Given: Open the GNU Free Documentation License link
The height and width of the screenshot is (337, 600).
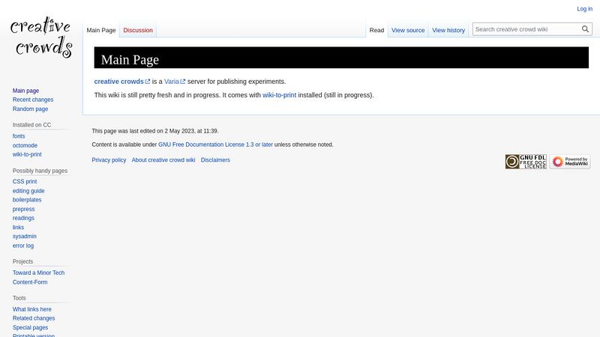Looking at the screenshot, I should click(x=215, y=145).
